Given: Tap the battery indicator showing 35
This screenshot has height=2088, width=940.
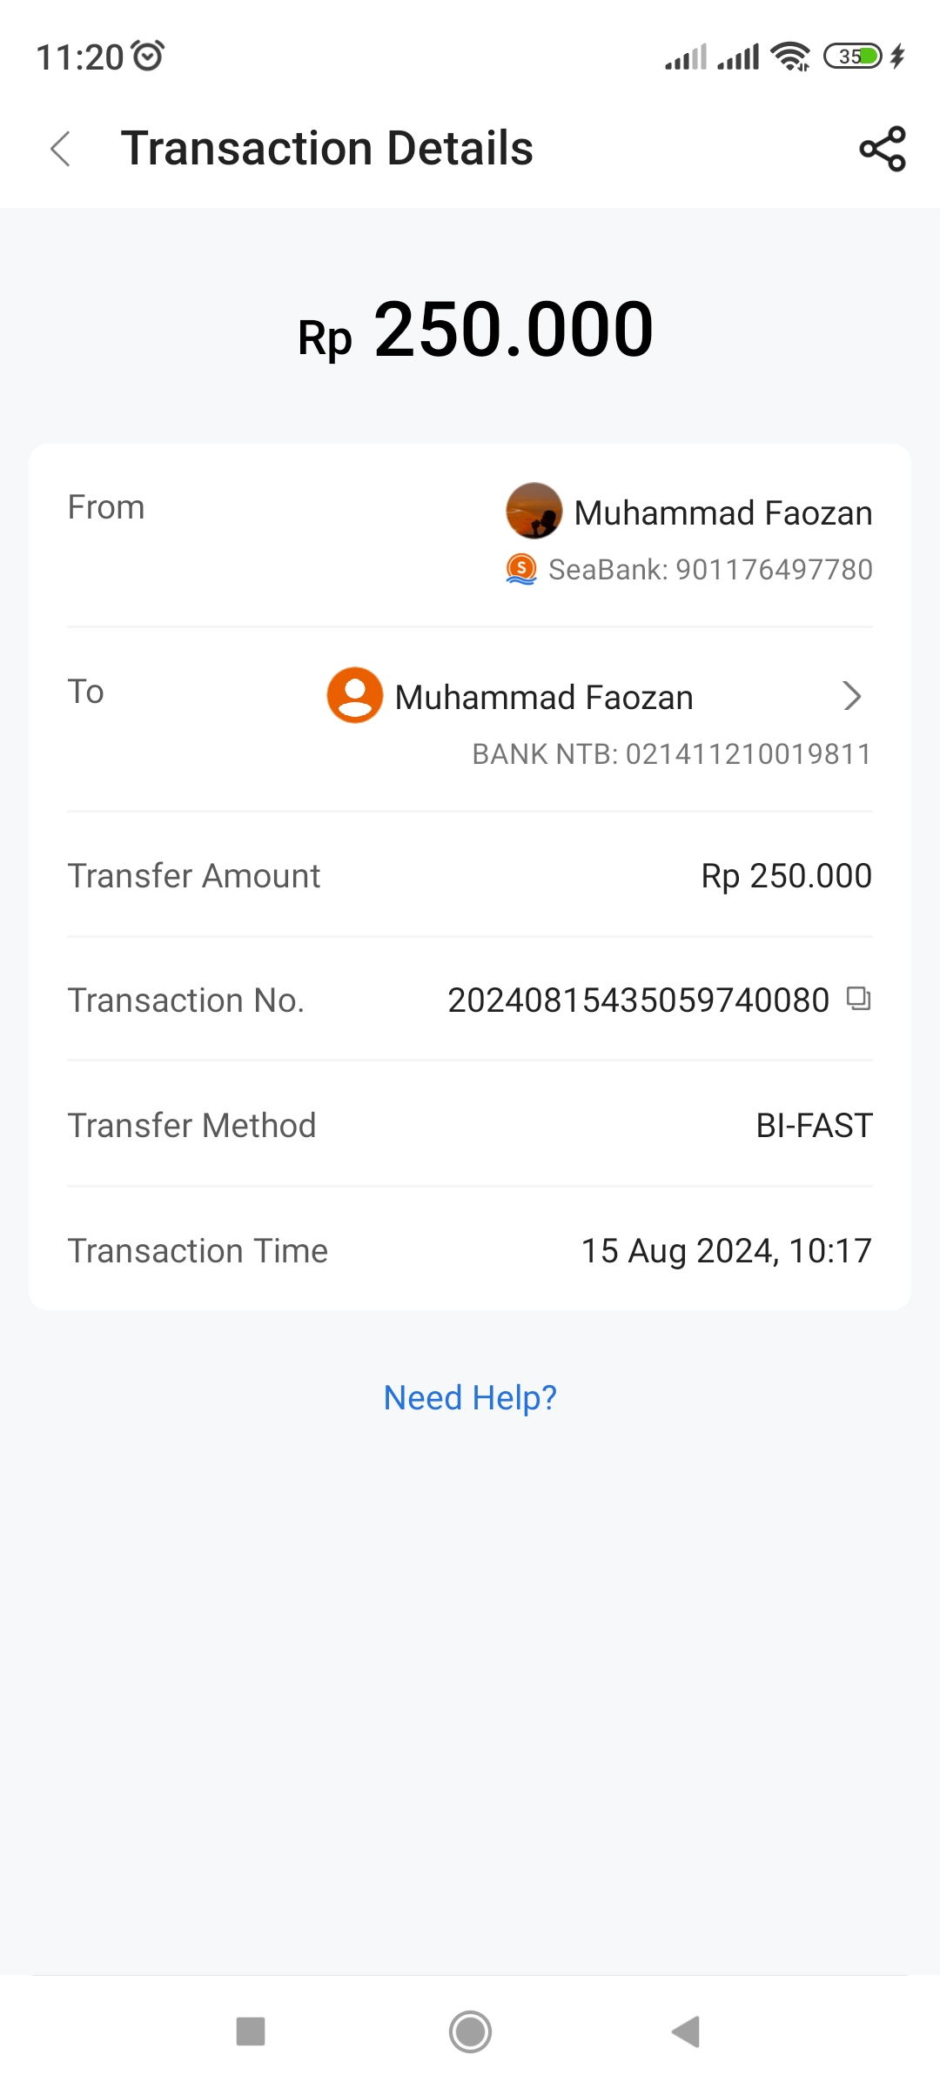Looking at the screenshot, I should point(853,57).
